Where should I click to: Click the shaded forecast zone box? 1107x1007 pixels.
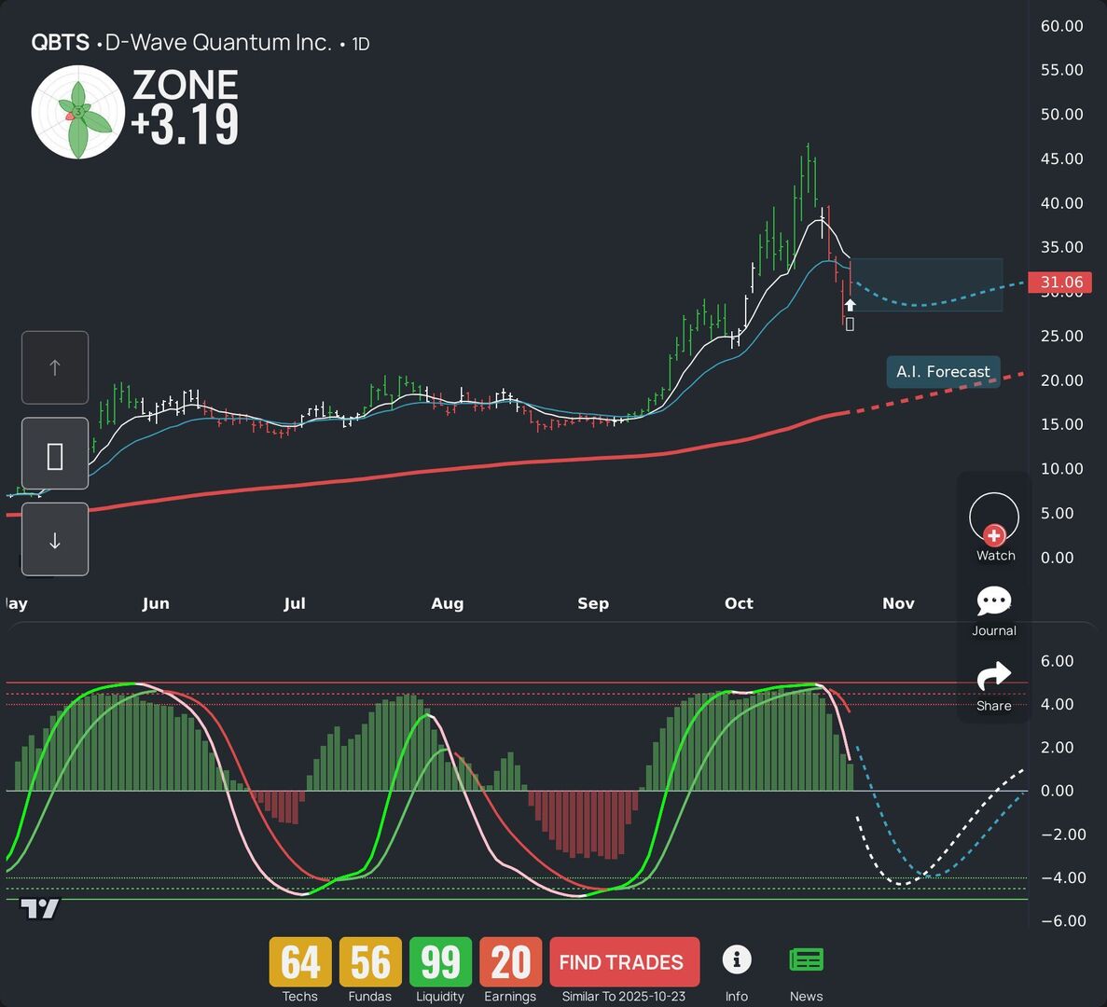[927, 285]
